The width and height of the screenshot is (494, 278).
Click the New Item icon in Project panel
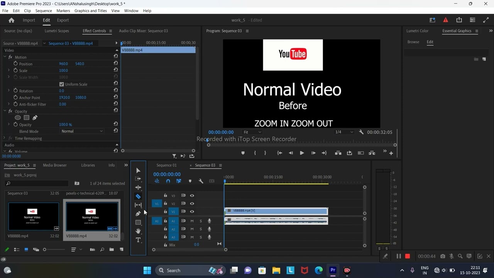(x=121, y=250)
